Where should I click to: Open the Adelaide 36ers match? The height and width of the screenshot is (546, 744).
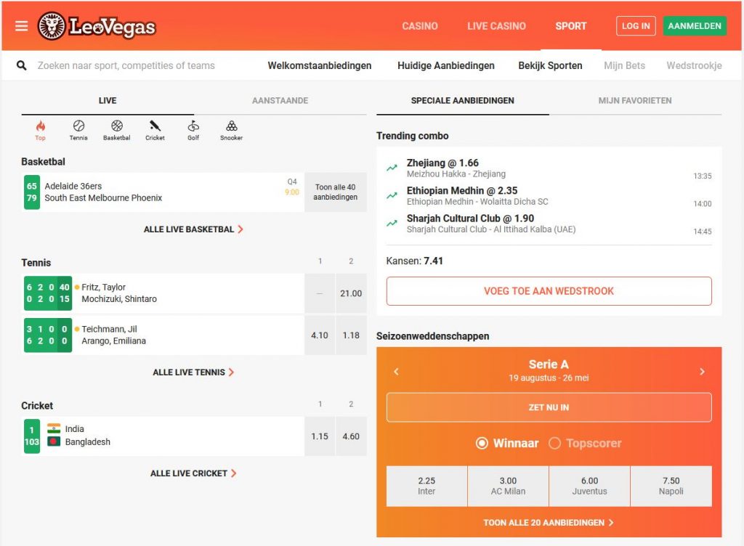163,192
